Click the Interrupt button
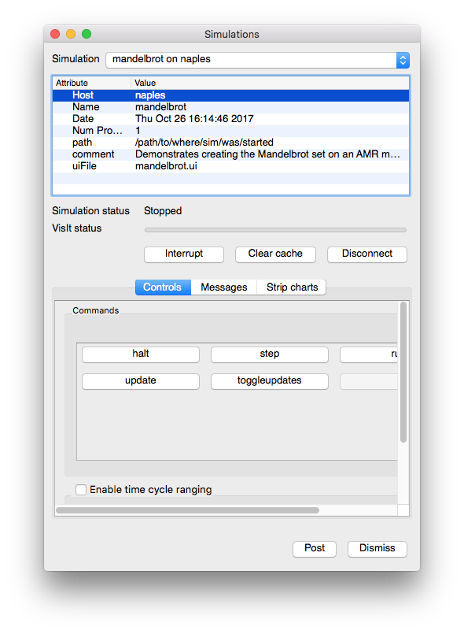Image resolution: width=464 pixels, height=634 pixels. [x=184, y=254]
